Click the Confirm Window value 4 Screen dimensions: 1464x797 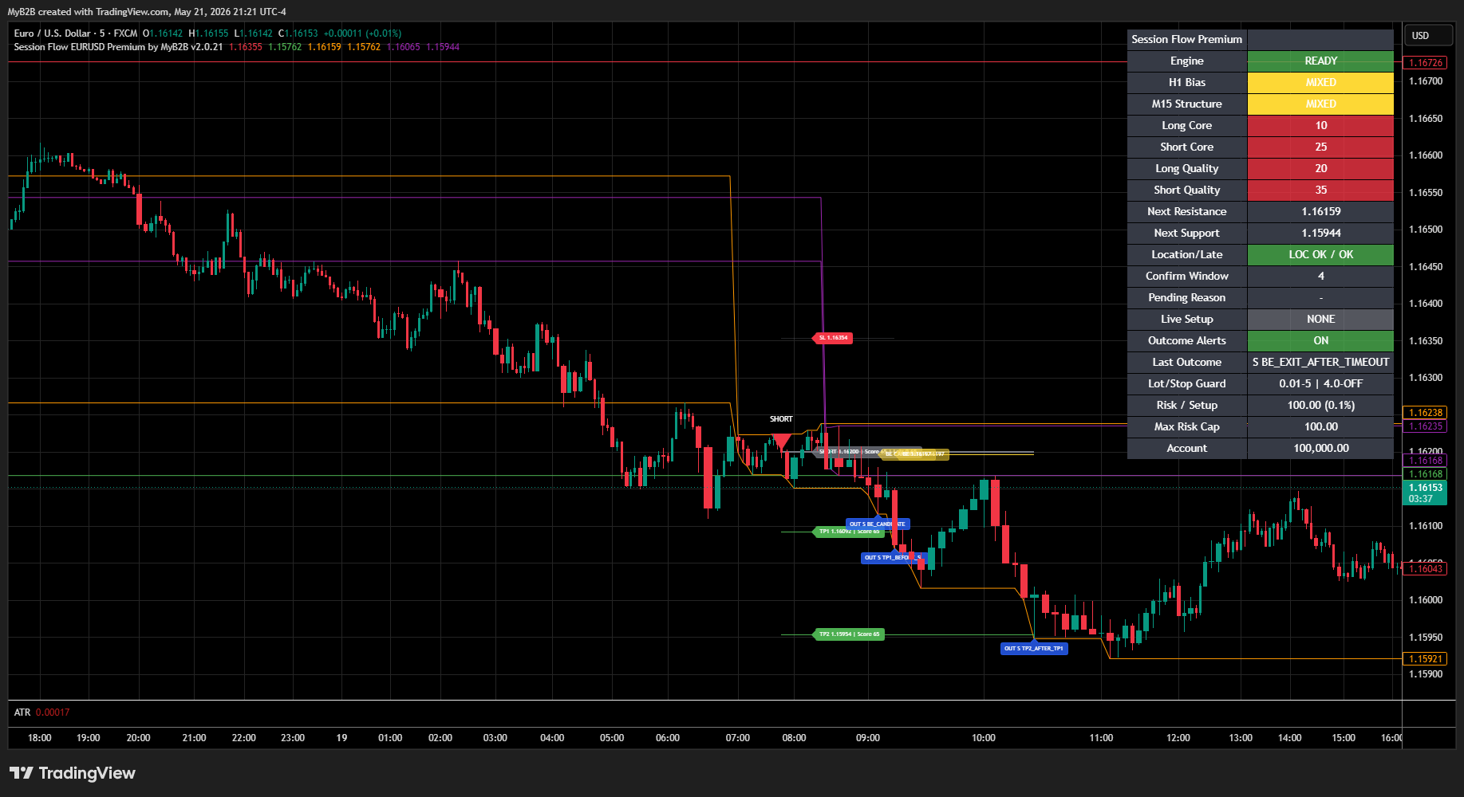(x=1320, y=276)
